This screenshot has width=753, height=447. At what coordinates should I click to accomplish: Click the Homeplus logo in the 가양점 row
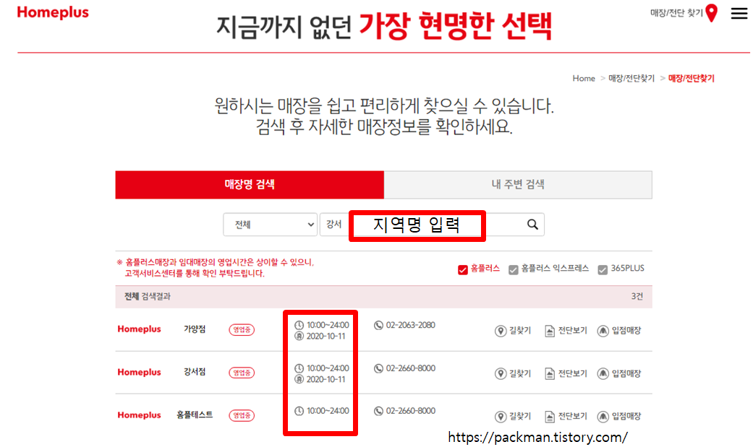click(140, 329)
